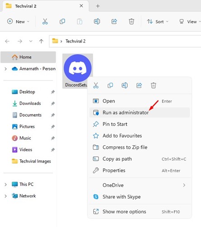Screen dimensions: 201x227
Task: Open the Sort dropdown
Action: [158, 21]
